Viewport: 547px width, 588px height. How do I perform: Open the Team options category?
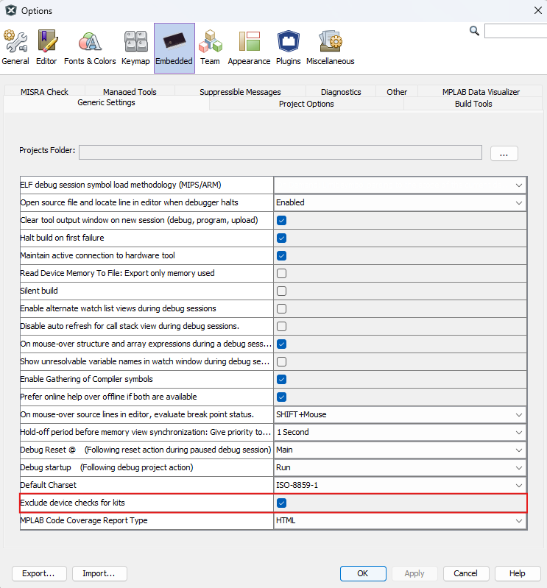point(210,47)
